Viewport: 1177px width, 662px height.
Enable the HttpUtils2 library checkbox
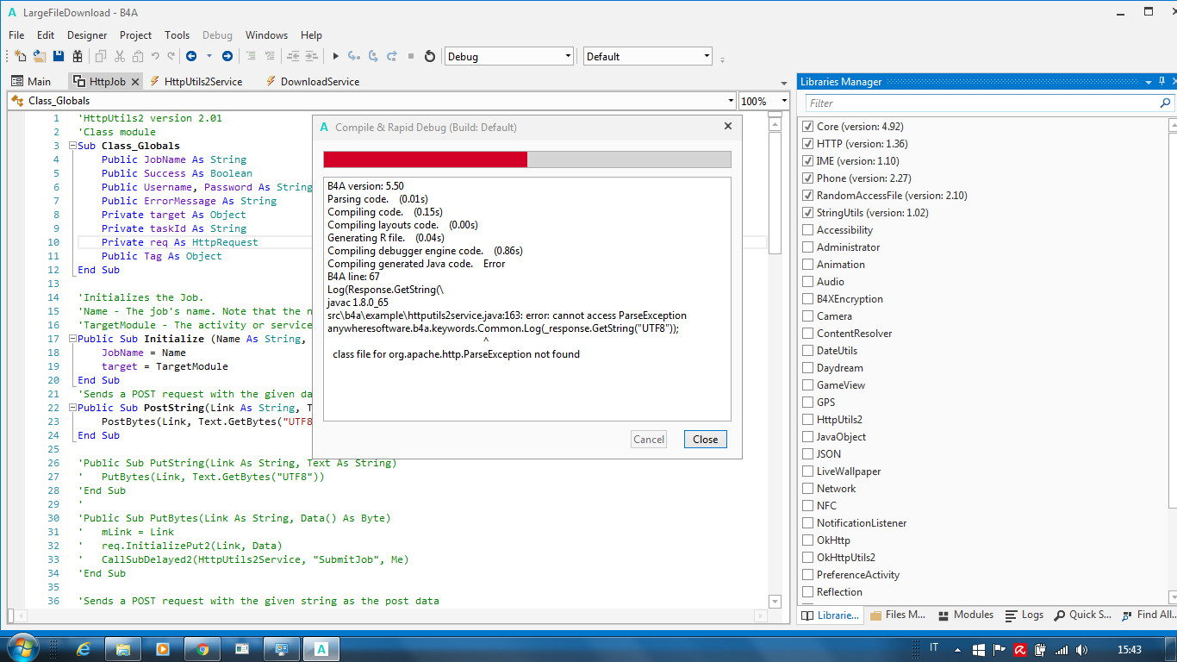click(x=807, y=420)
